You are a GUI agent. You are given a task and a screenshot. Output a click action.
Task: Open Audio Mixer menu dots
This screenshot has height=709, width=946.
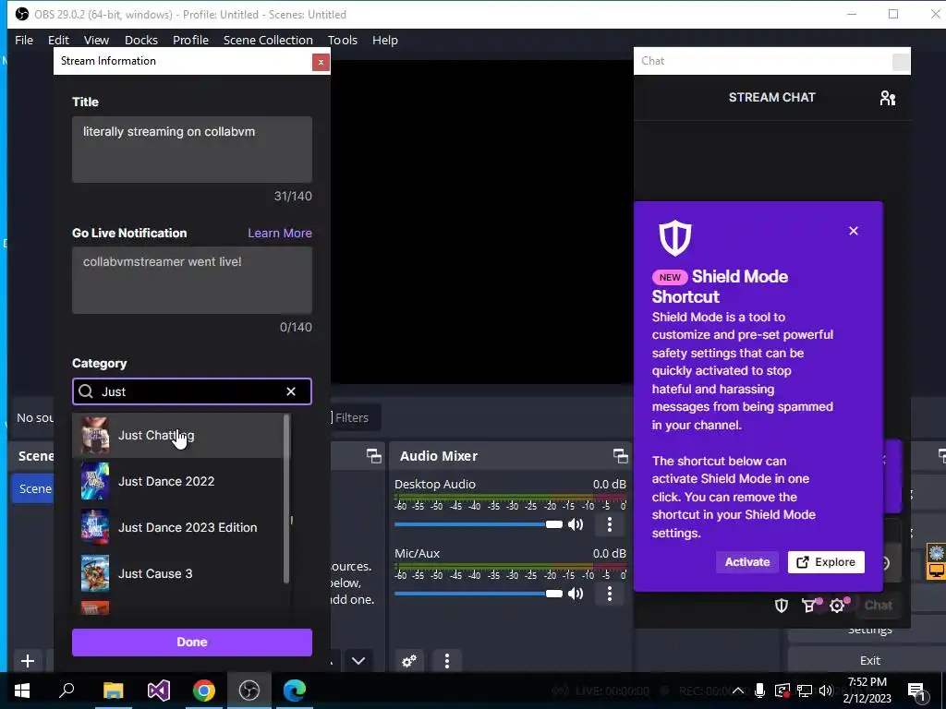click(446, 661)
